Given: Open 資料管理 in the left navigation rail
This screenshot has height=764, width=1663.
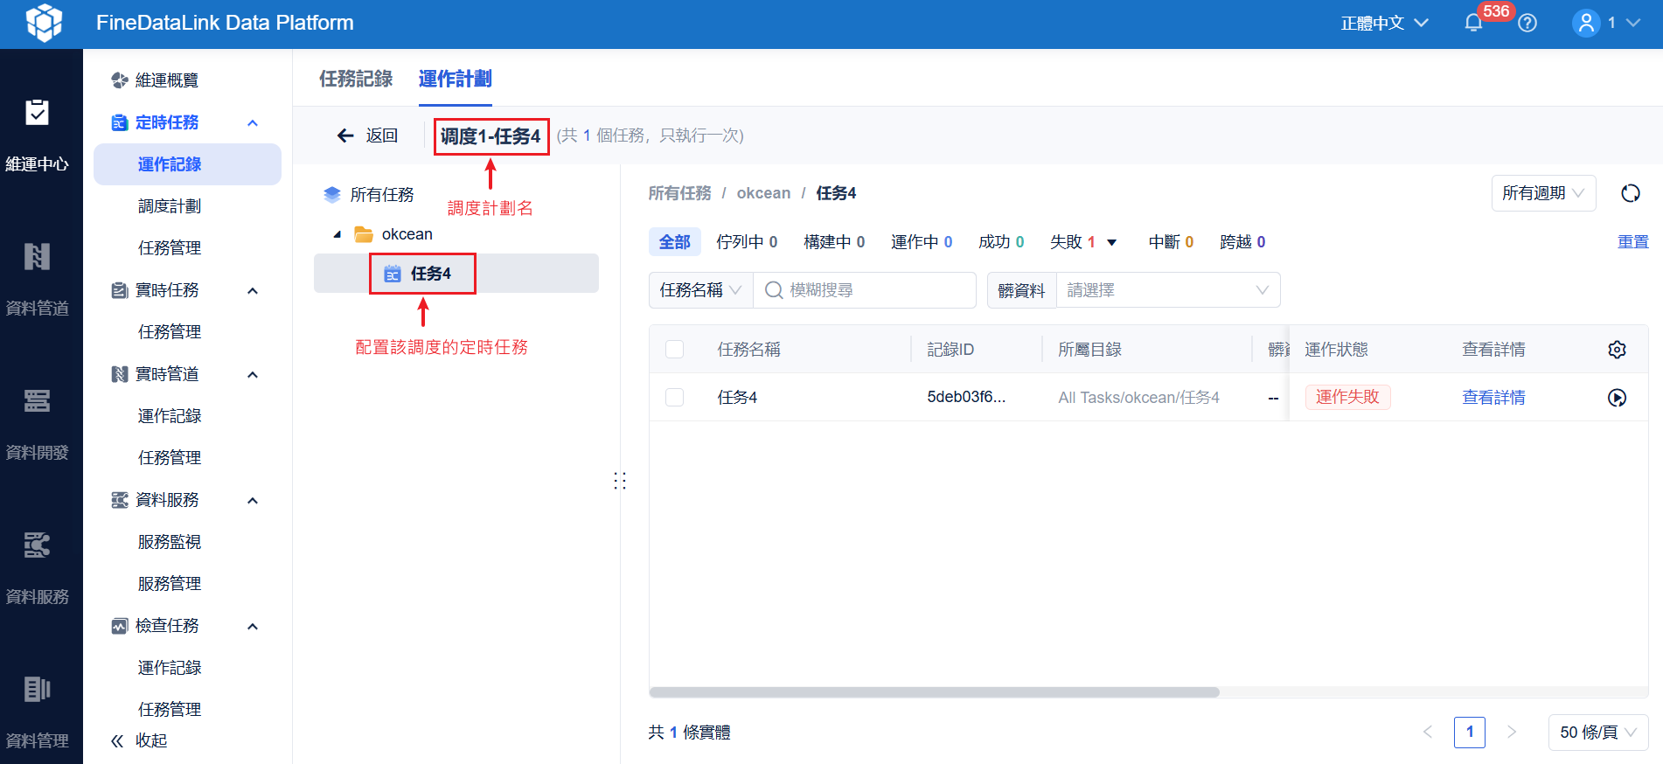Looking at the screenshot, I should click(x=37, y=712).
